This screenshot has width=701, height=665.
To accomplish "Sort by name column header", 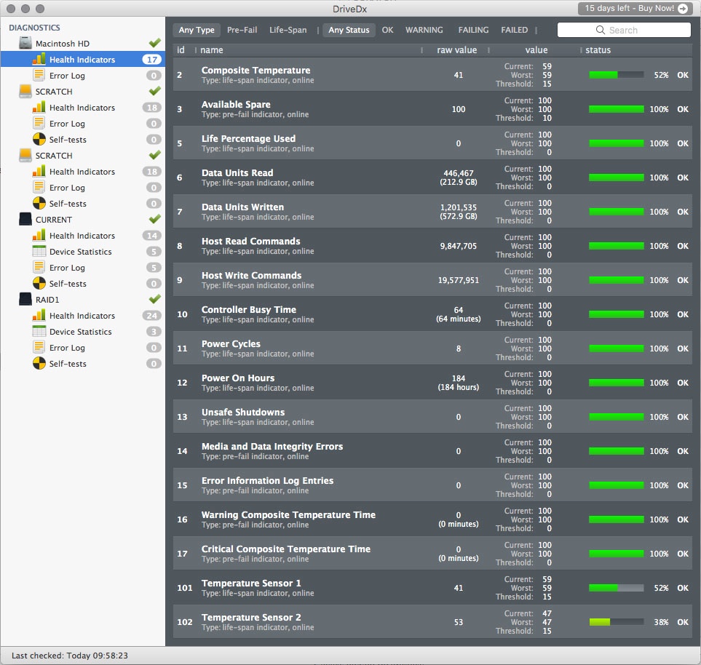I will point(211,50).
